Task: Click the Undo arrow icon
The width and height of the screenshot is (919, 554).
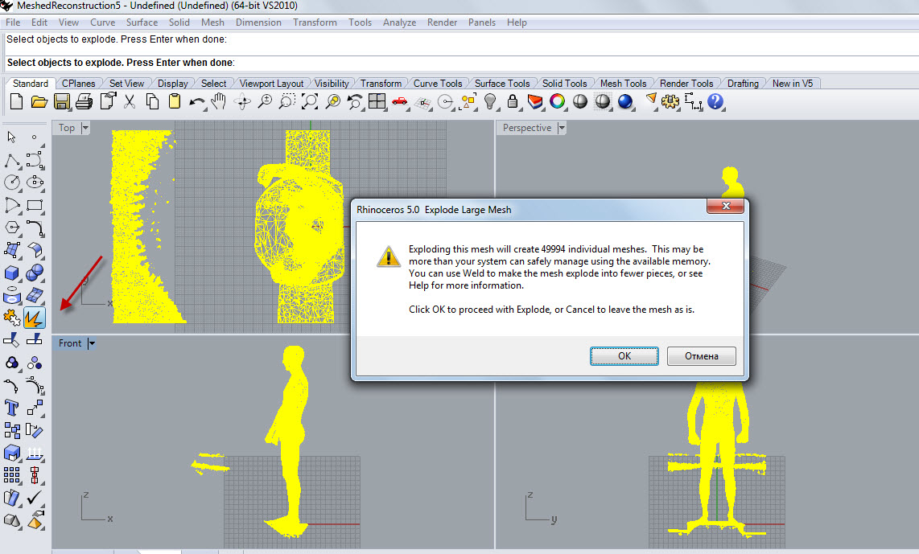Action: [197, 102]
